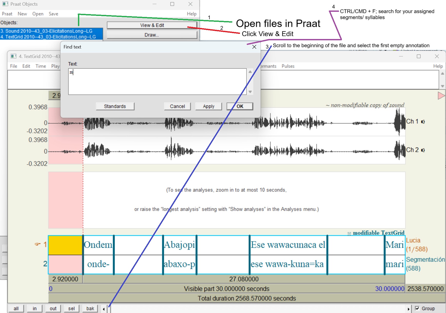Click the modifiable TextGrid marker icon
Image resolution: width=446 pixels, height=313 pixels.
click(x=349, y=233)
